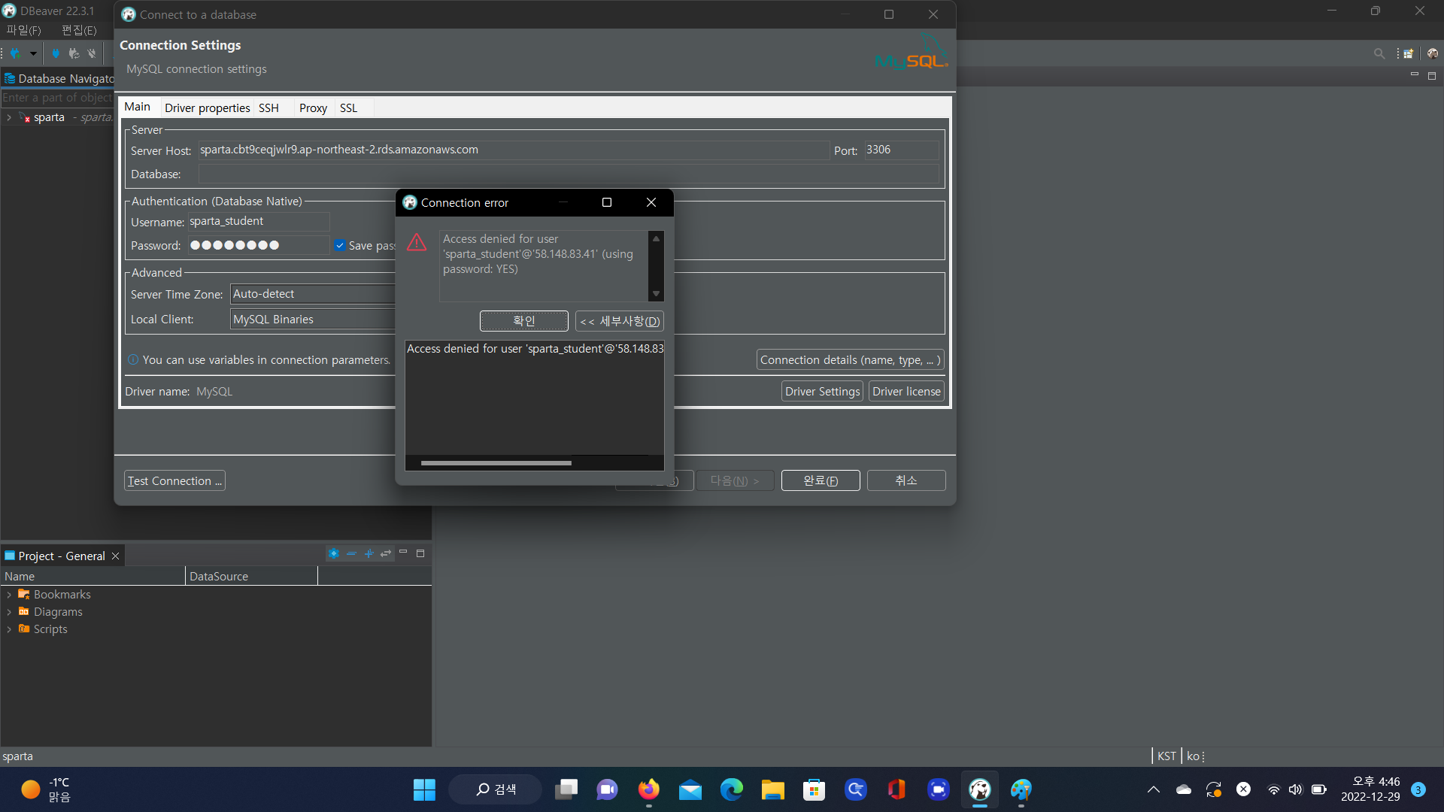Switch to the Driver properties tab
Image resolution: width=1444 pixels, height=812 pixels.
point(208,108)
